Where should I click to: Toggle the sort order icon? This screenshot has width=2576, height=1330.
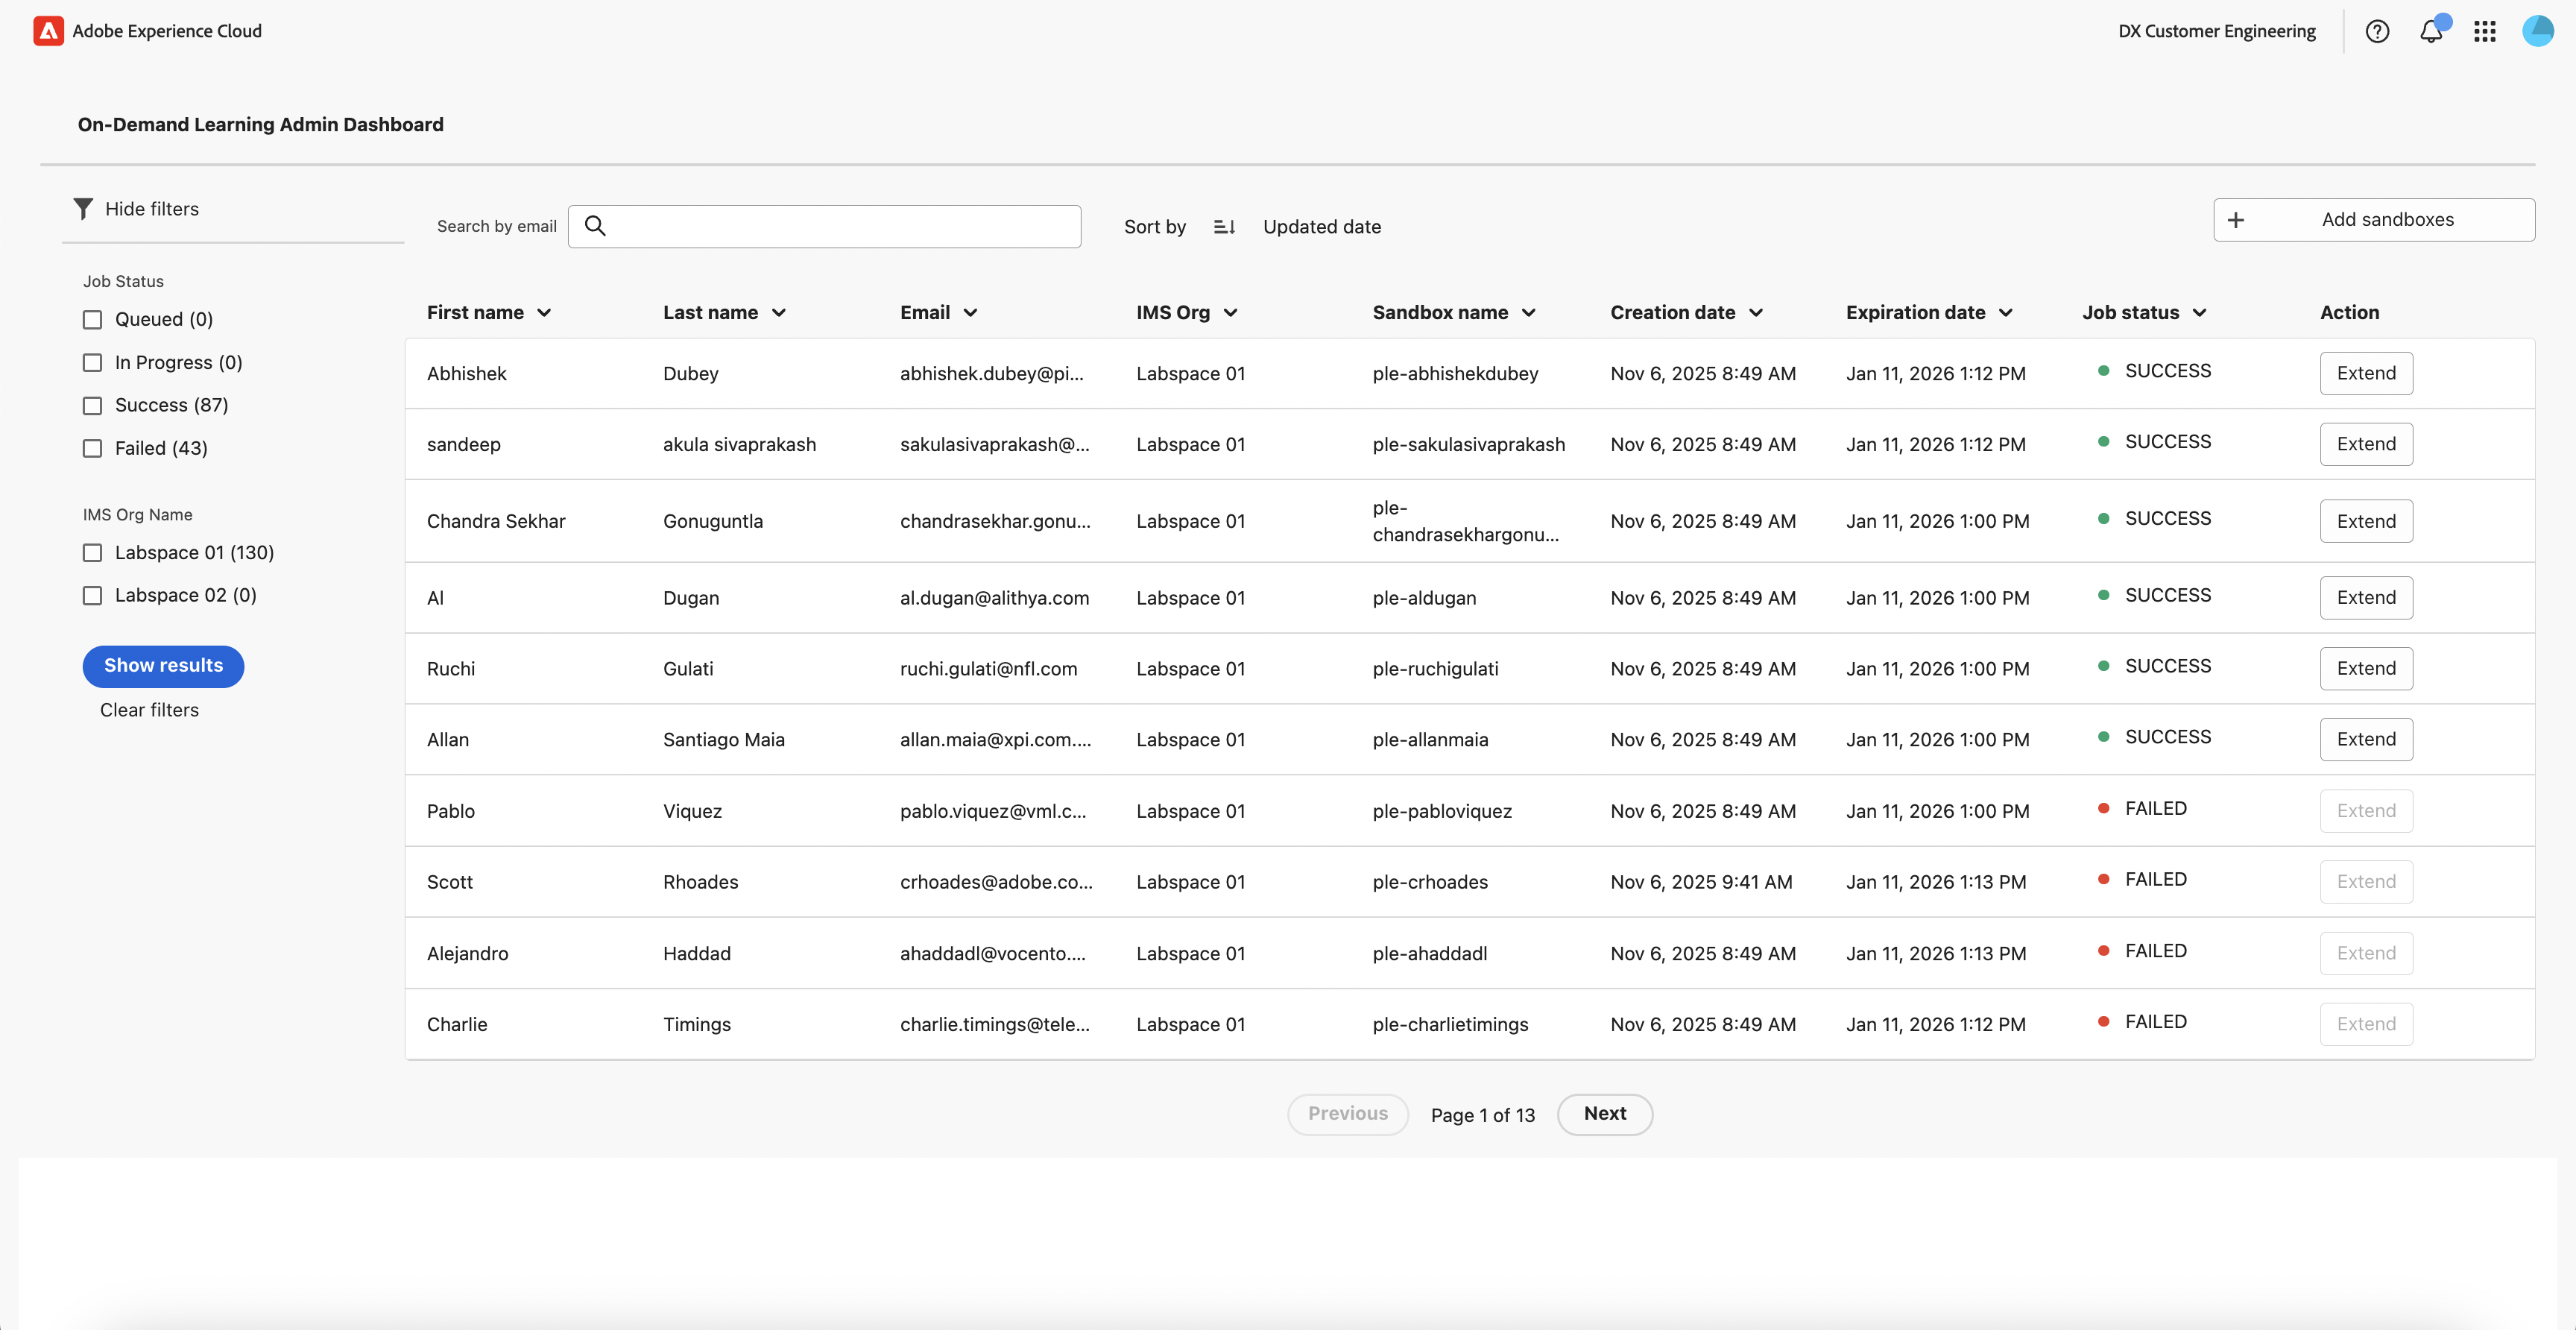coord(1224,227)
